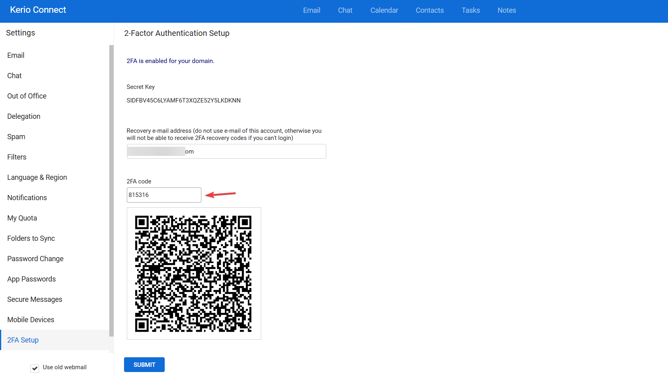Open the Spam settings page
The width and height of the screenshot is (668, 378).
(16, 137)
